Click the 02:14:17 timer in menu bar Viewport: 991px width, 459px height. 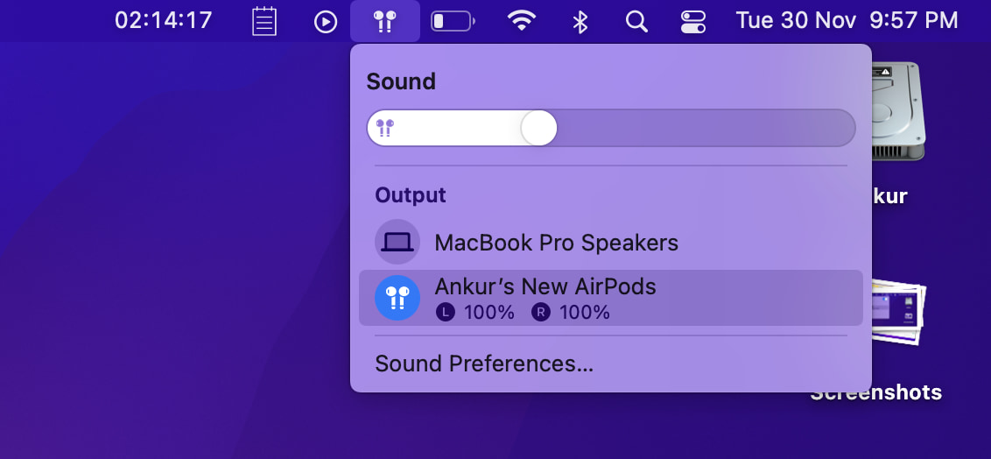pyautogui.click(x=163, y=21)
